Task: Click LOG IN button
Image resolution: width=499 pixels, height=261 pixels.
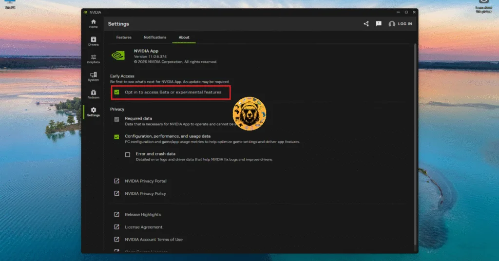Action: 405,24
